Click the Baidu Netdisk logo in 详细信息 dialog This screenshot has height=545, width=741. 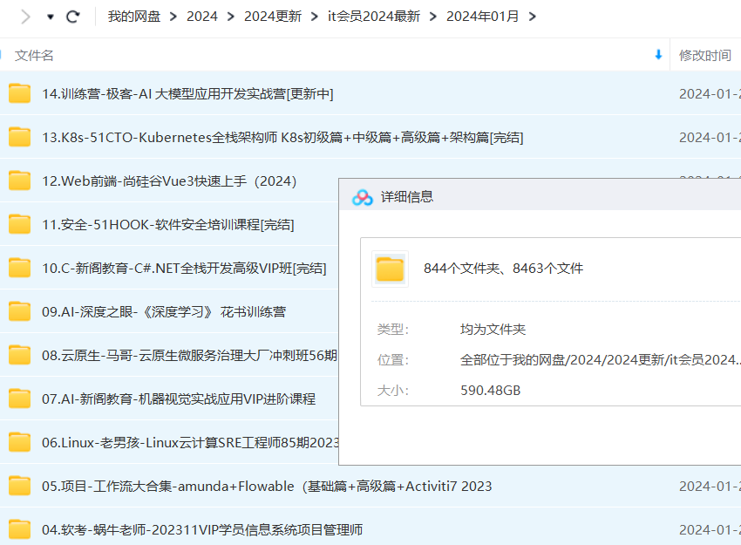[x=362, y=197]
